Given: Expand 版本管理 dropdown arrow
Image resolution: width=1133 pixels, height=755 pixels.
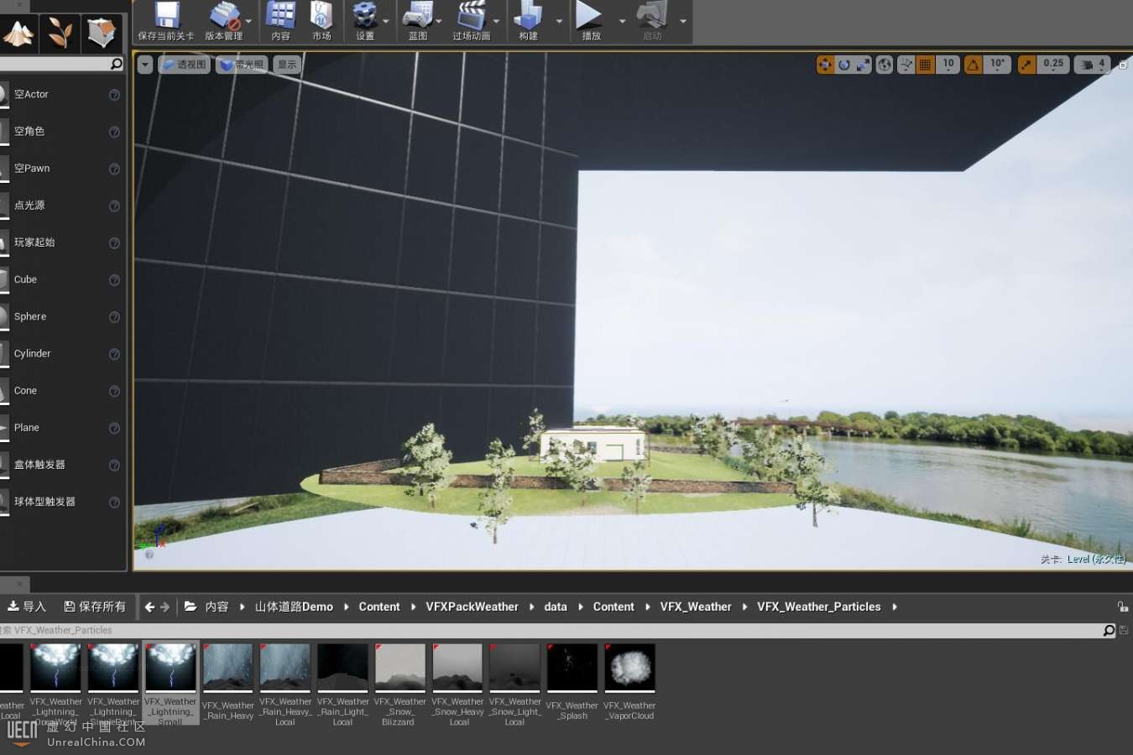Looking at the screenshot, I should point(248,22).
